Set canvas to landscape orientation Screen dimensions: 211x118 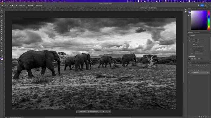pyautogui.click(x=196, y=44)
